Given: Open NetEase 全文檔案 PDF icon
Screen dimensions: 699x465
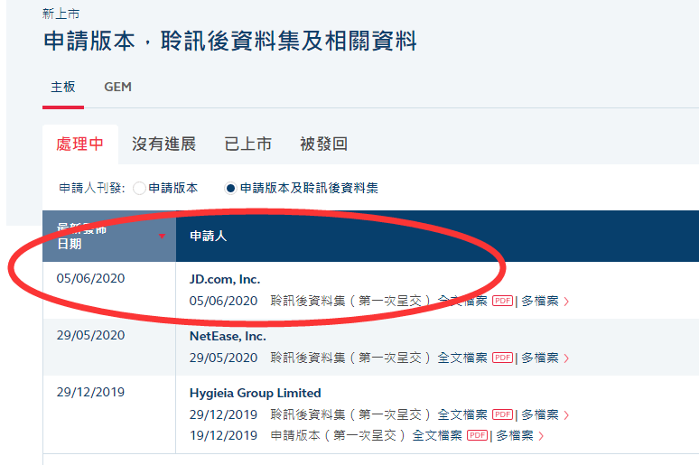Looking at the screenshot, I should pos(502,358).
